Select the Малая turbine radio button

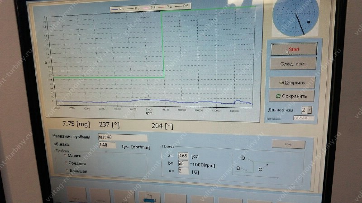pos(67,156)
